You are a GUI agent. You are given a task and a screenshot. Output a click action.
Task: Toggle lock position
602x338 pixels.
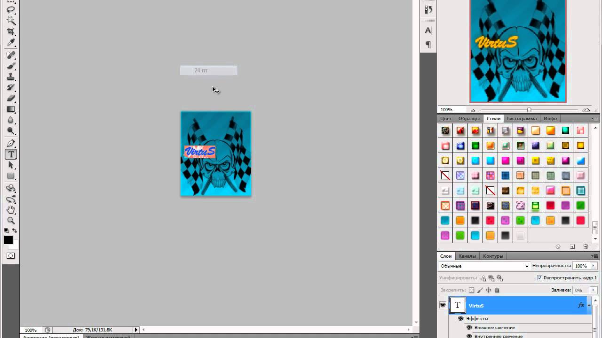(489, 290)
